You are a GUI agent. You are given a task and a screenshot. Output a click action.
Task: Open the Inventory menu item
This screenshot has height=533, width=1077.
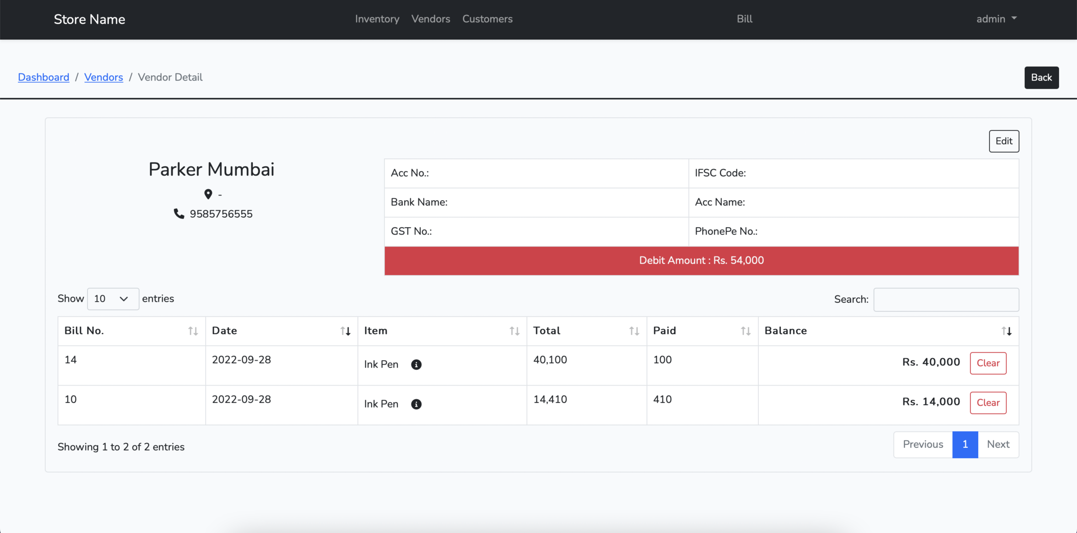coord(377,19)
